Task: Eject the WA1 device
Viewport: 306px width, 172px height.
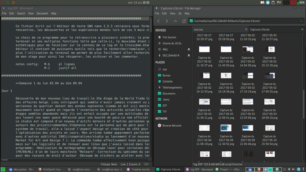Action: click(x=189, y=49)
